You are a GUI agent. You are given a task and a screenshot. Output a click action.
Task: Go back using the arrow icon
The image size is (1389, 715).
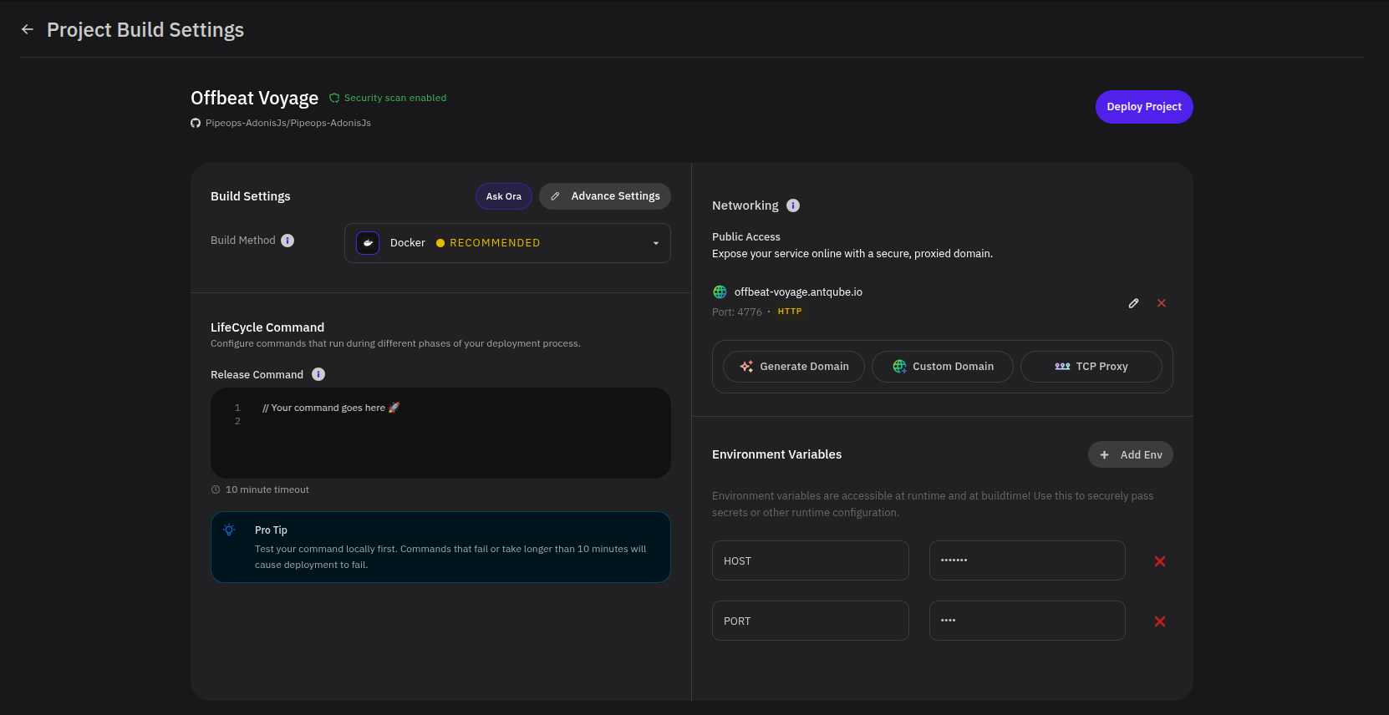pyautogui.click(x=28, y=29)
